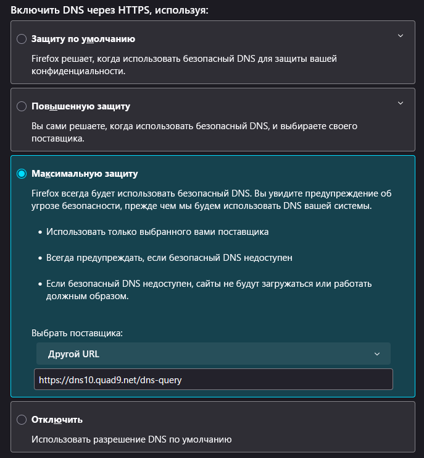Click the description «Firefox решает, когда использовать…»

coord(184,65)
